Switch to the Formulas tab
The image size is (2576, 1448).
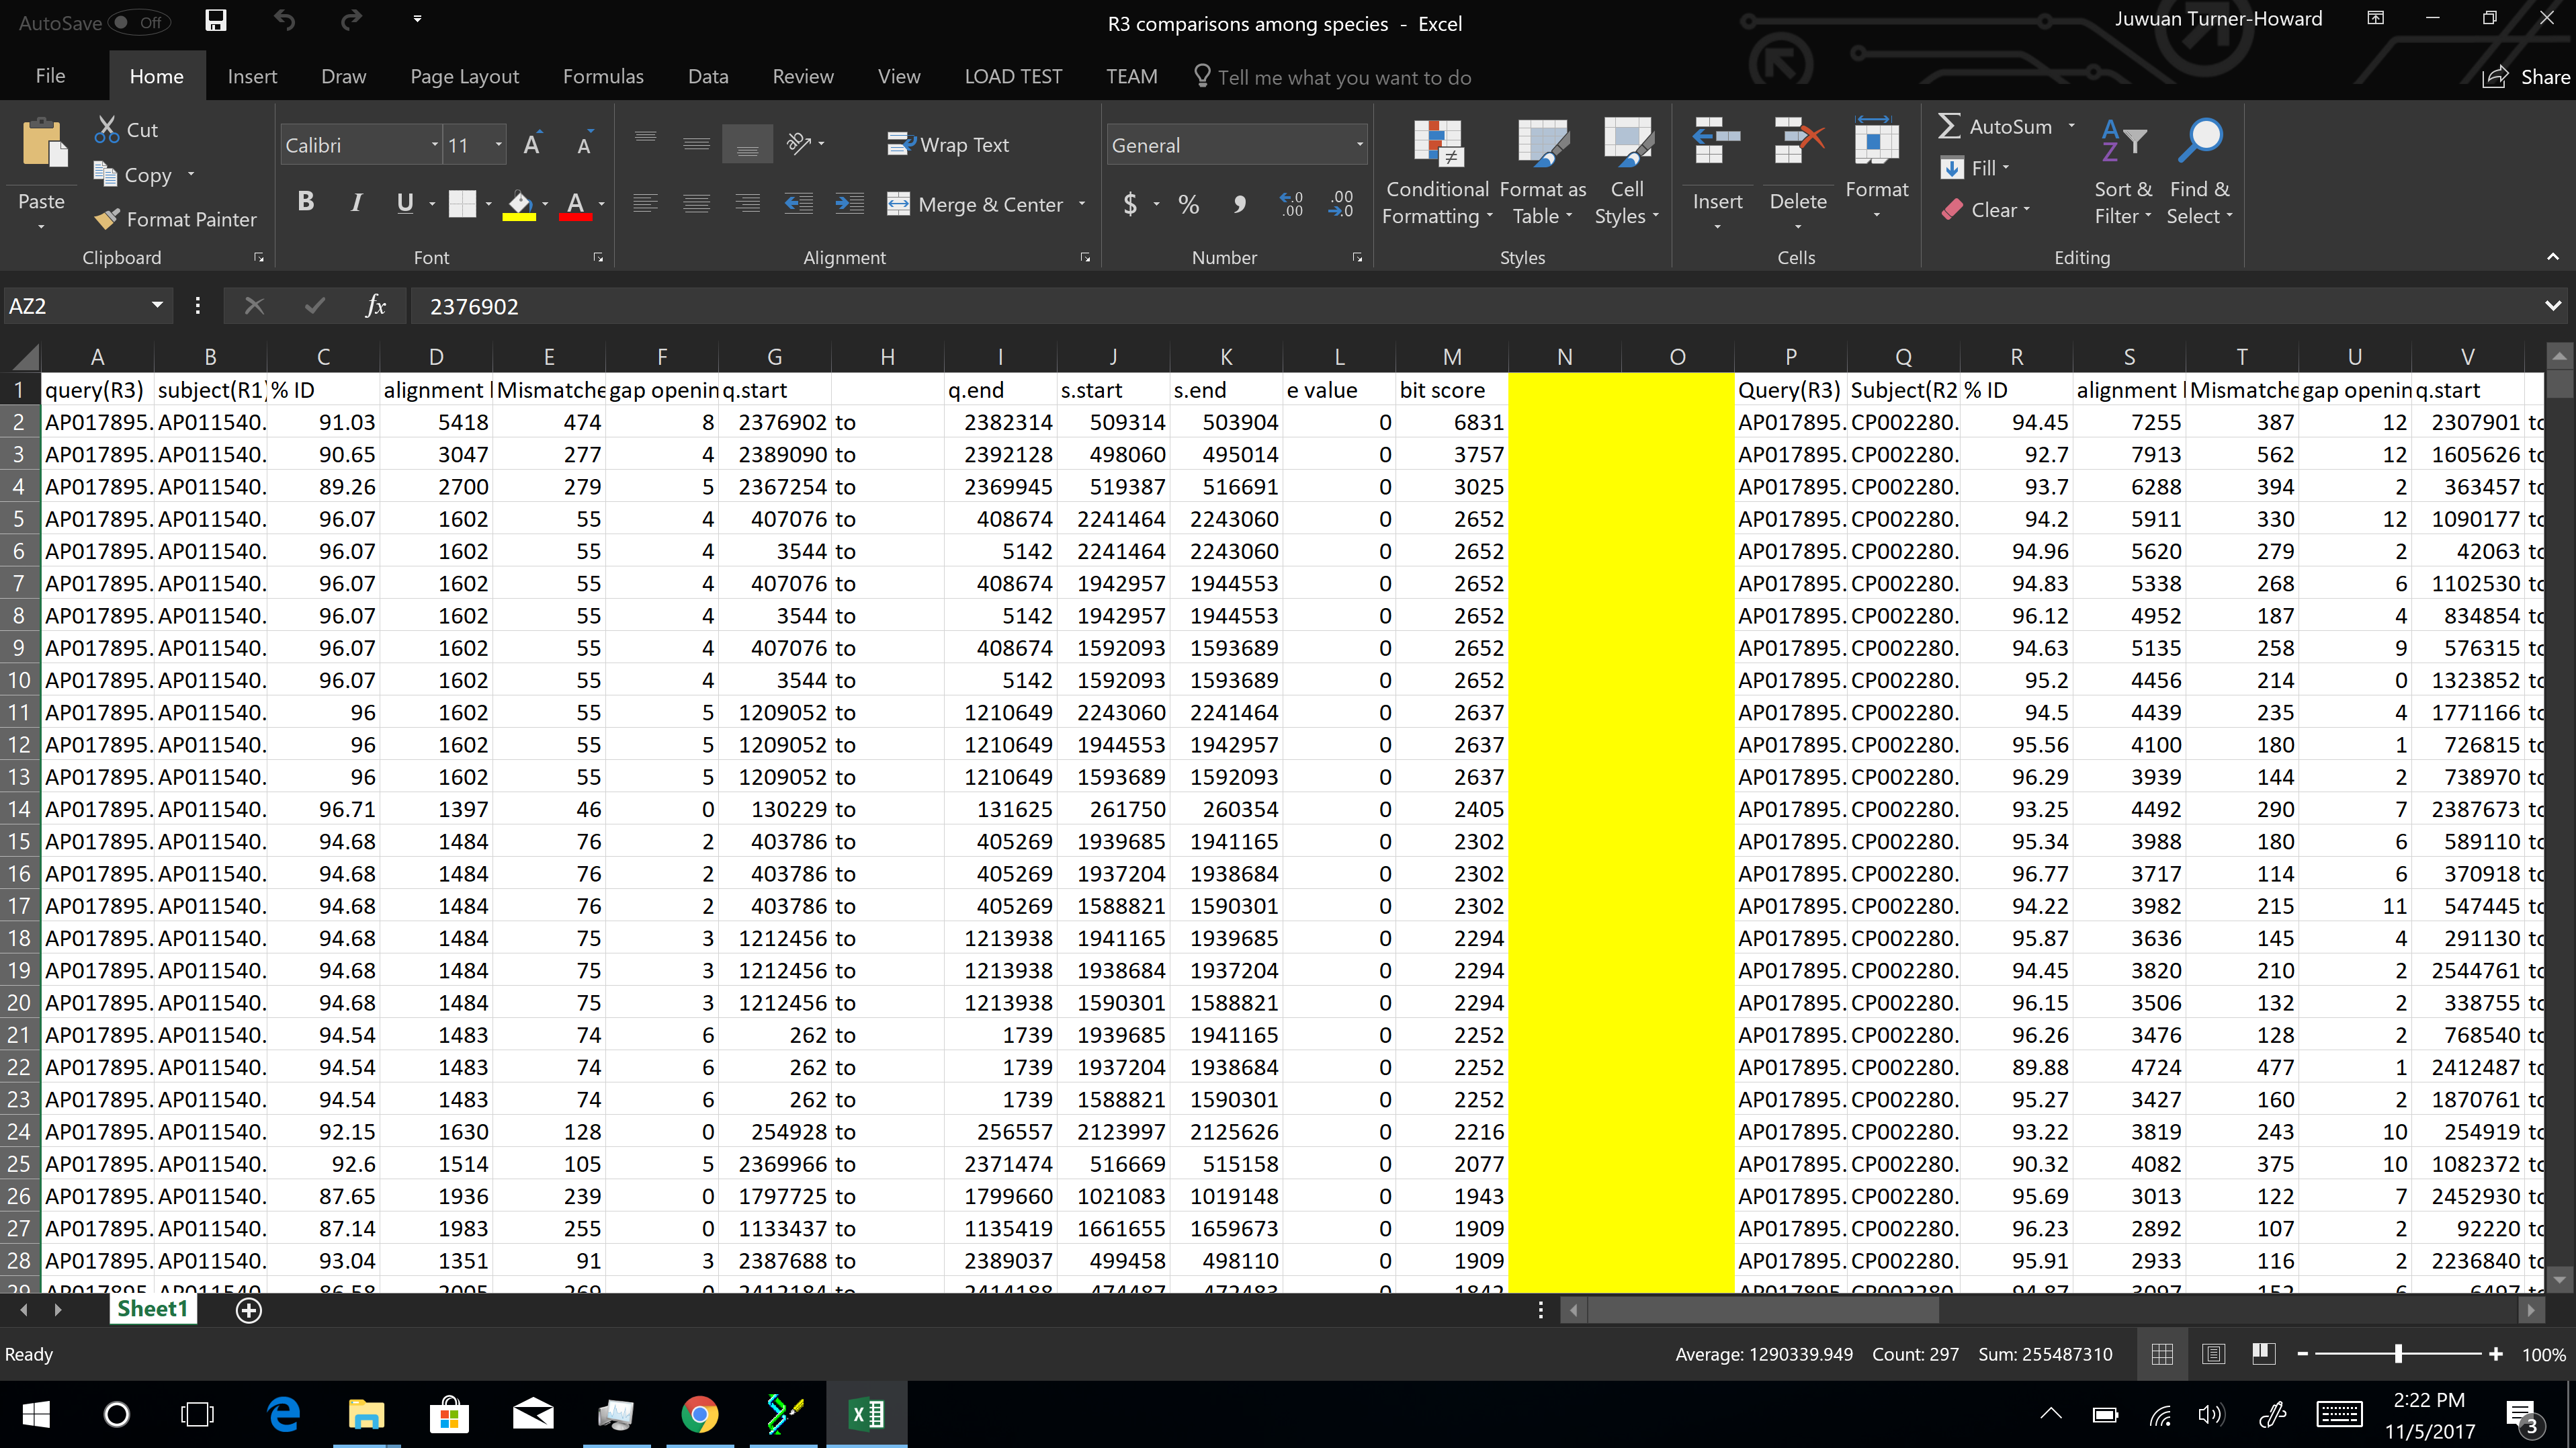603,77
